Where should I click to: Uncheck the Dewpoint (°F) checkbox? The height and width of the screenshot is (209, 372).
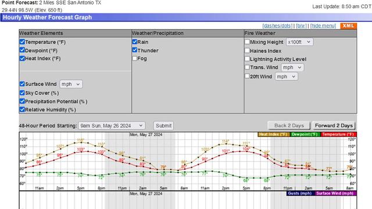22,51
